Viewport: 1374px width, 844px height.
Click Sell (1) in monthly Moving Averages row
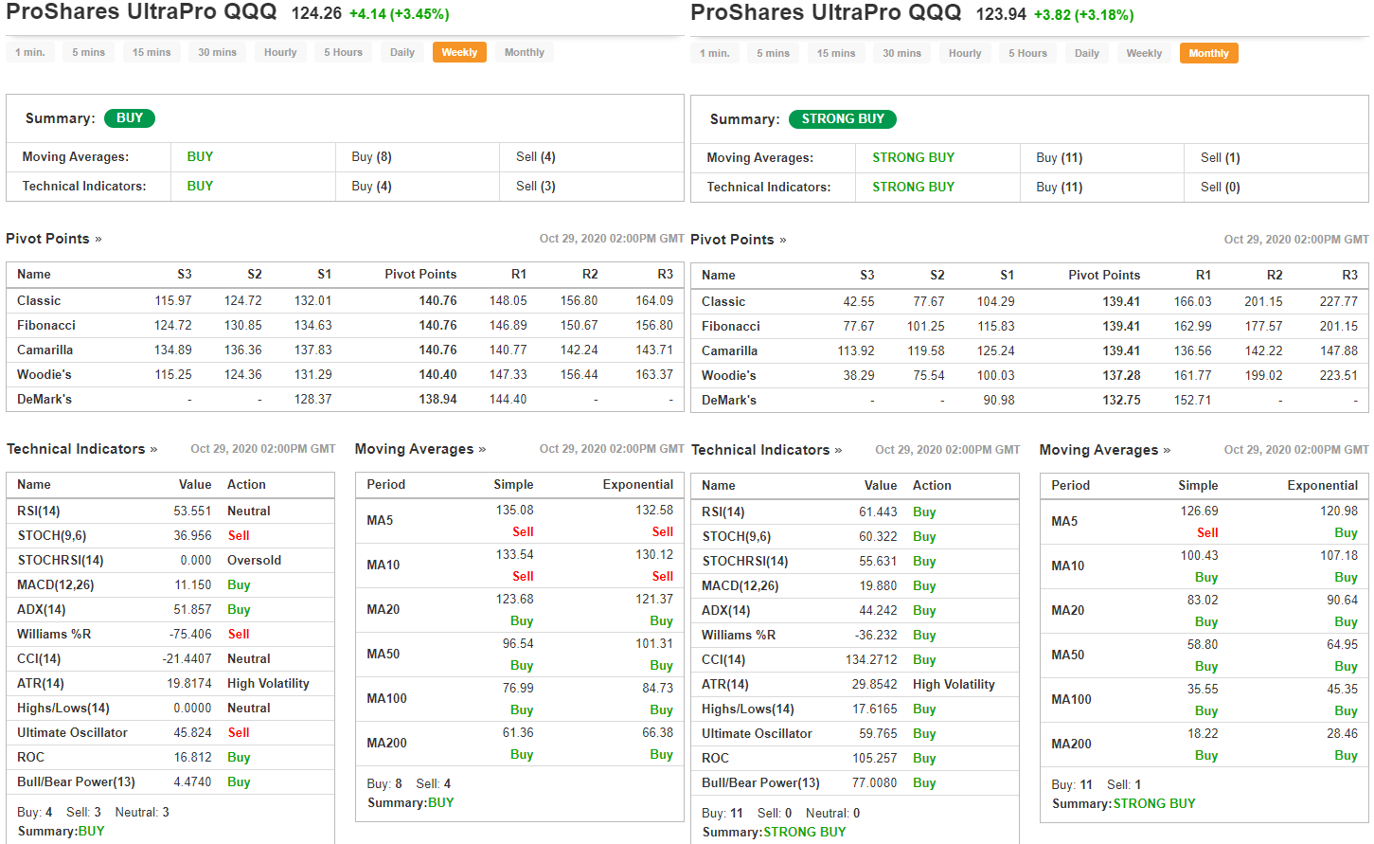1220,157
